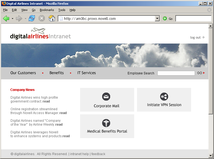
Task: Open the Forward history dropdown arrow
Action: pos(25,18)
